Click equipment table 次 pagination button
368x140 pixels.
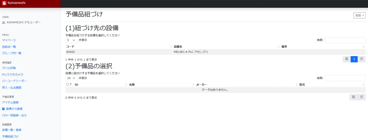pos(362,59)
